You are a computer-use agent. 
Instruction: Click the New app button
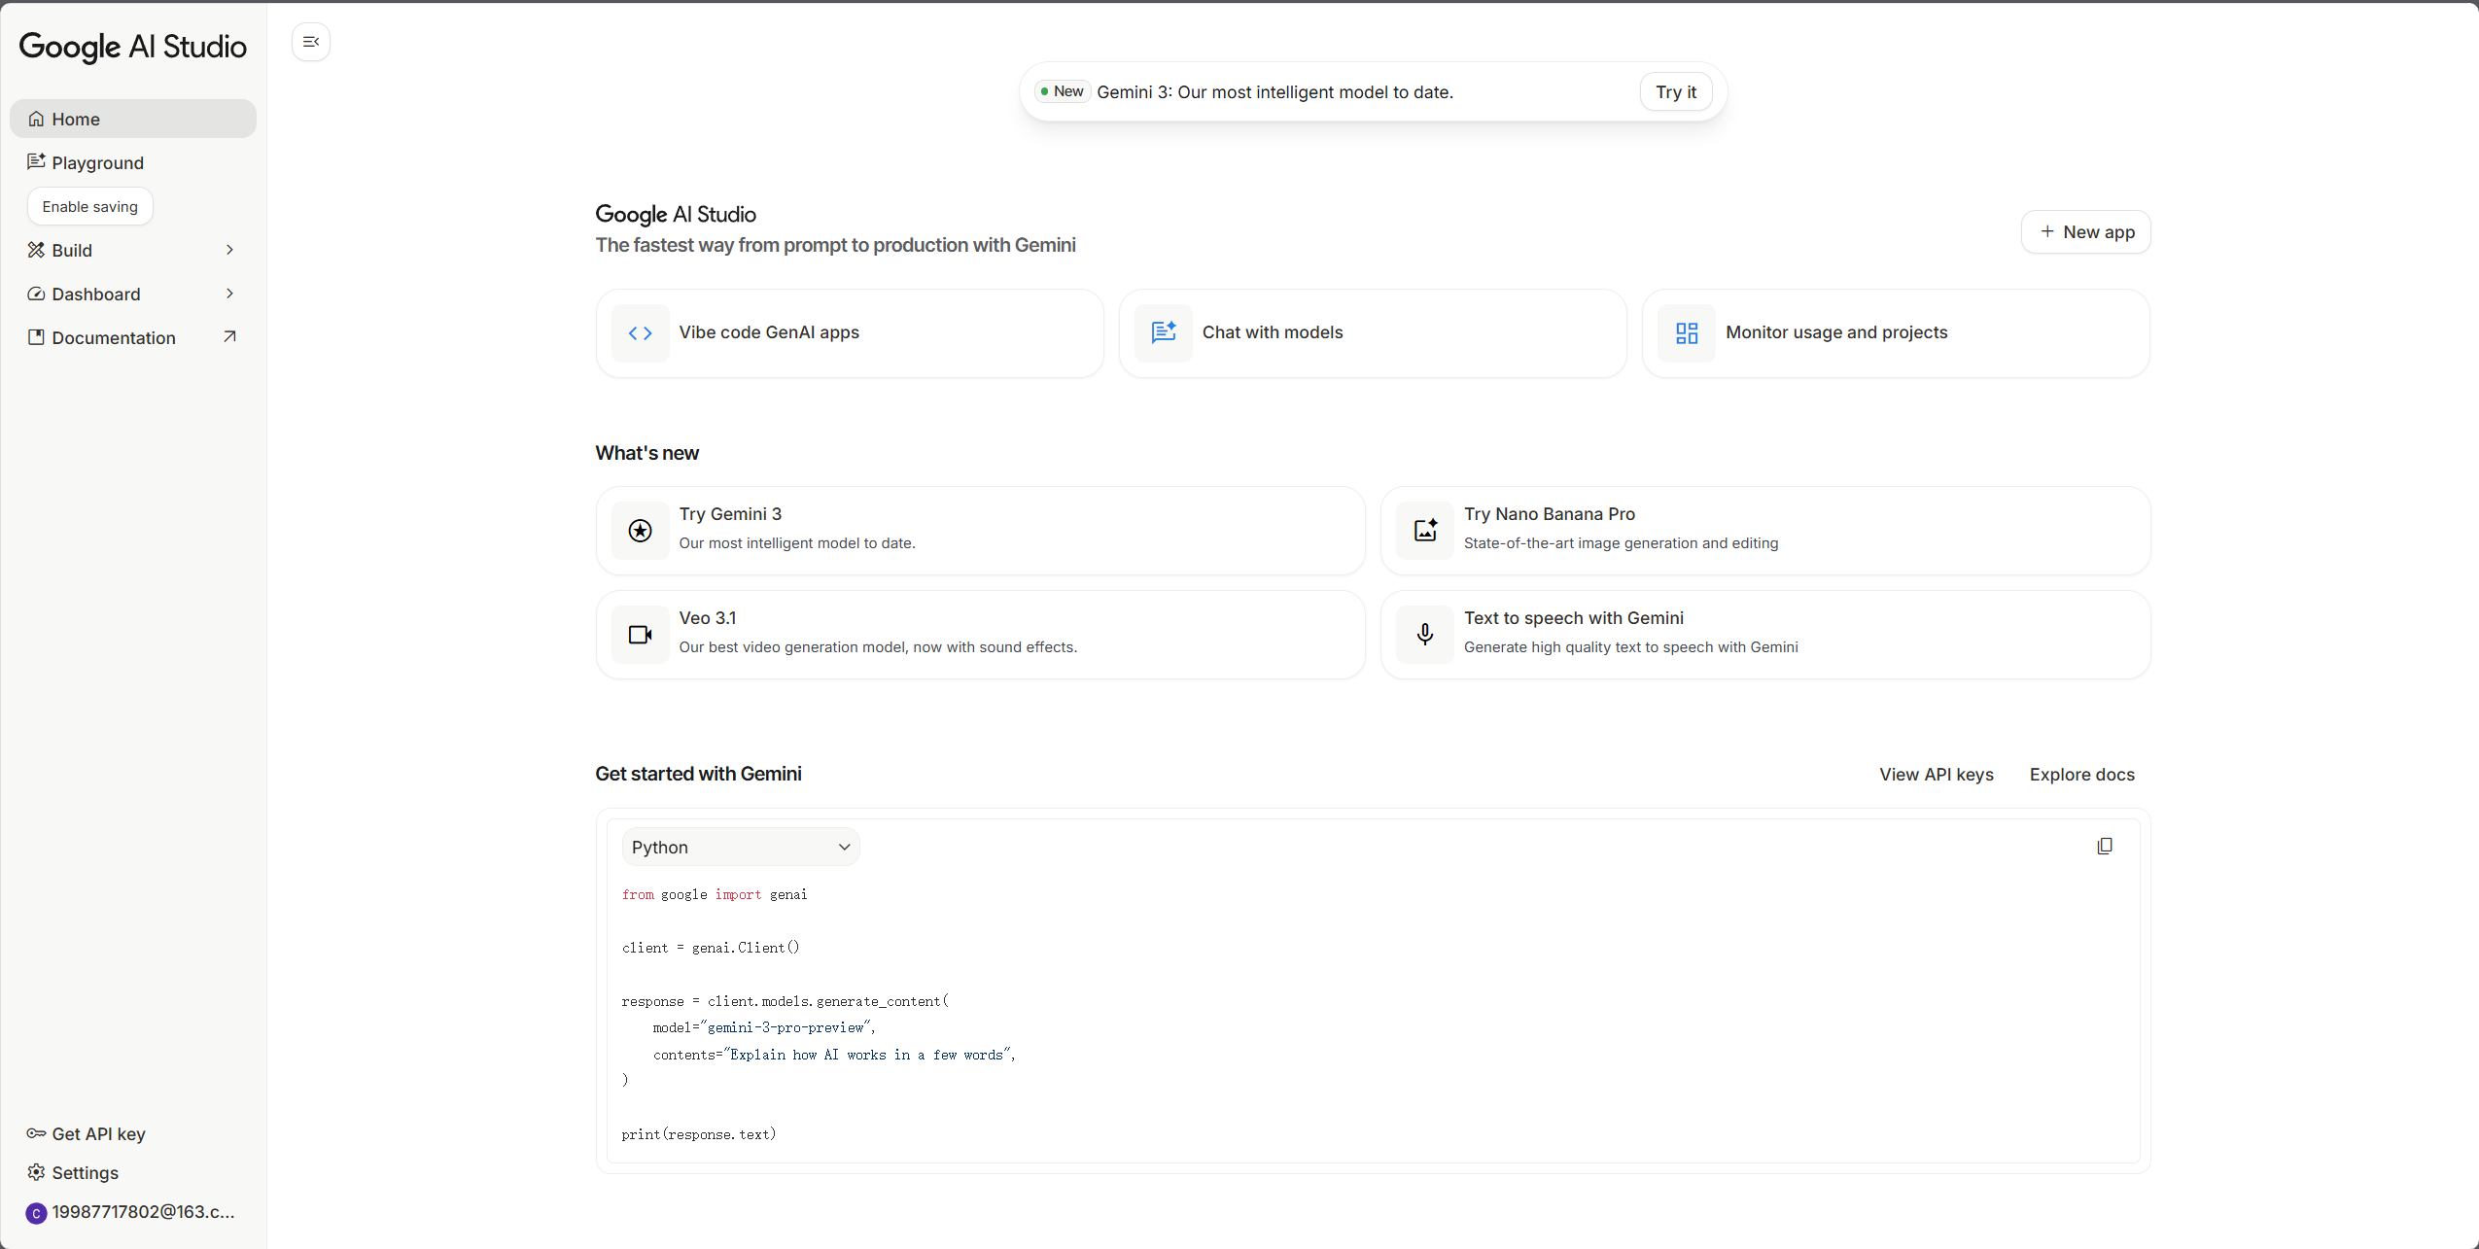coord(2086,232)
